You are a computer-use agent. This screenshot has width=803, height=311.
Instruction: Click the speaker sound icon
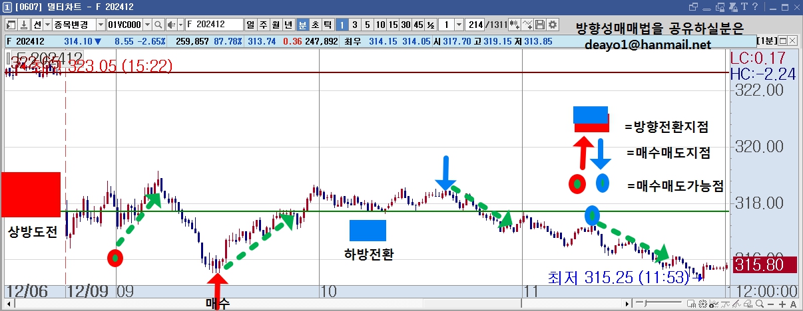tap(171, 25)
